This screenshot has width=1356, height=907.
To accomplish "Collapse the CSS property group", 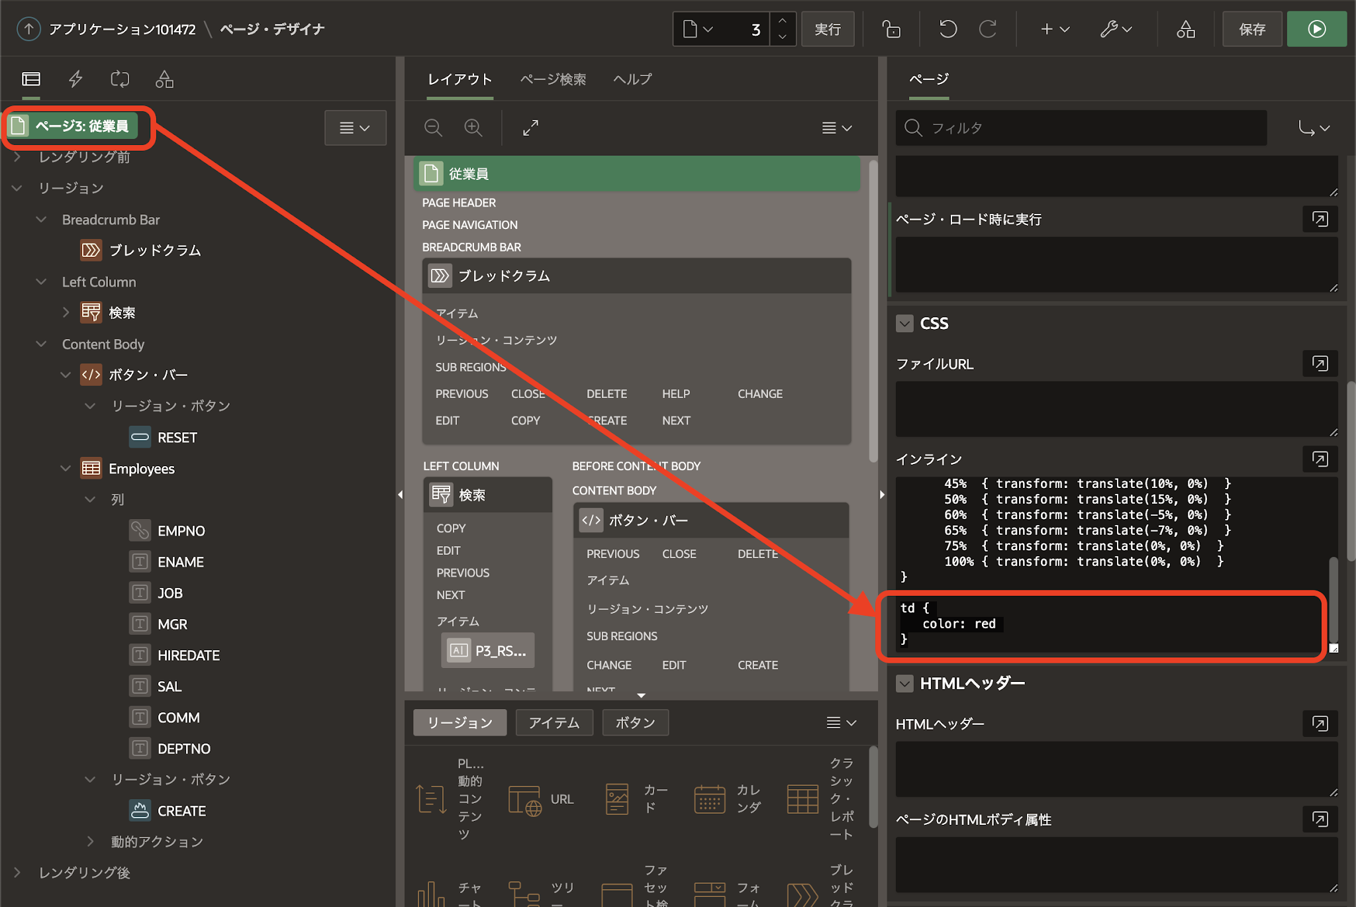I will tap(904, 323).
